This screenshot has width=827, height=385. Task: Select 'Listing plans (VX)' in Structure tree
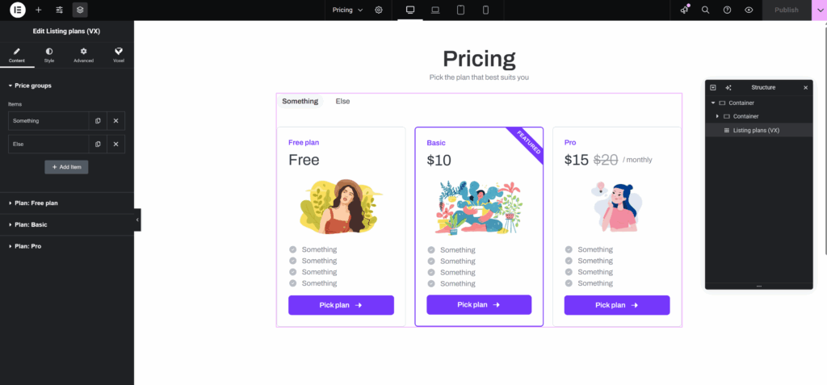click(x=756, y=130)
